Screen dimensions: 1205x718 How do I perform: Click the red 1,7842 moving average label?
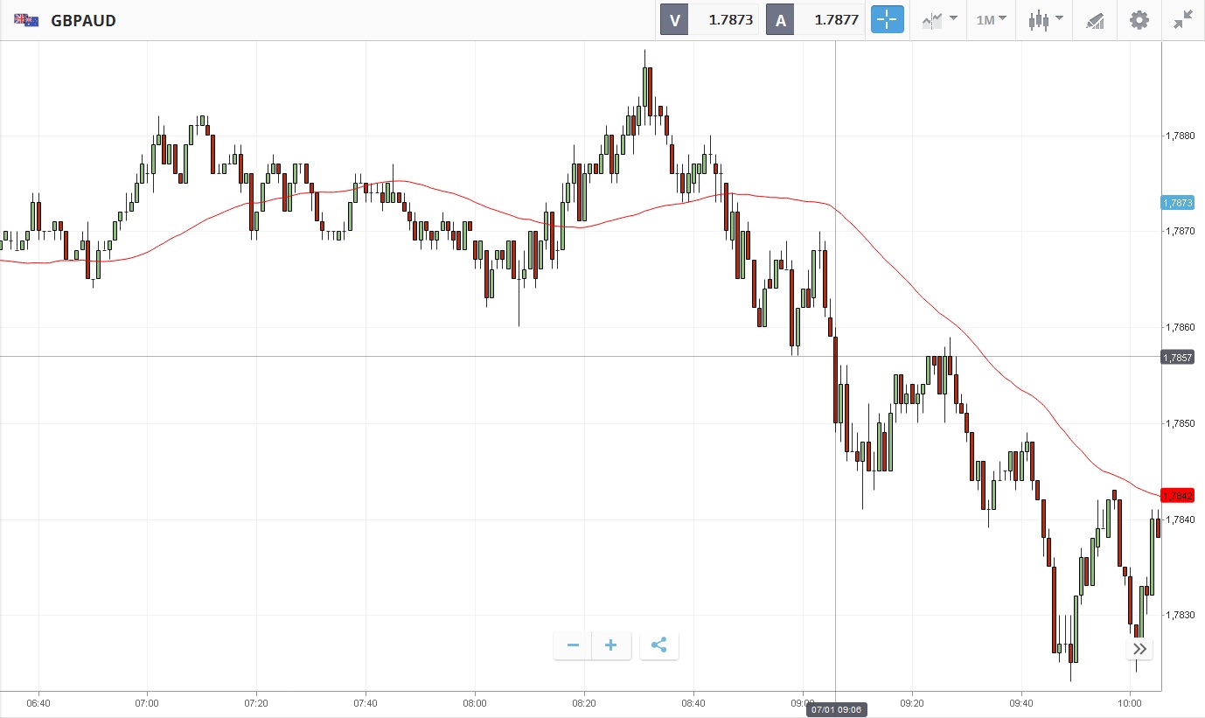tap(1178, 495)
